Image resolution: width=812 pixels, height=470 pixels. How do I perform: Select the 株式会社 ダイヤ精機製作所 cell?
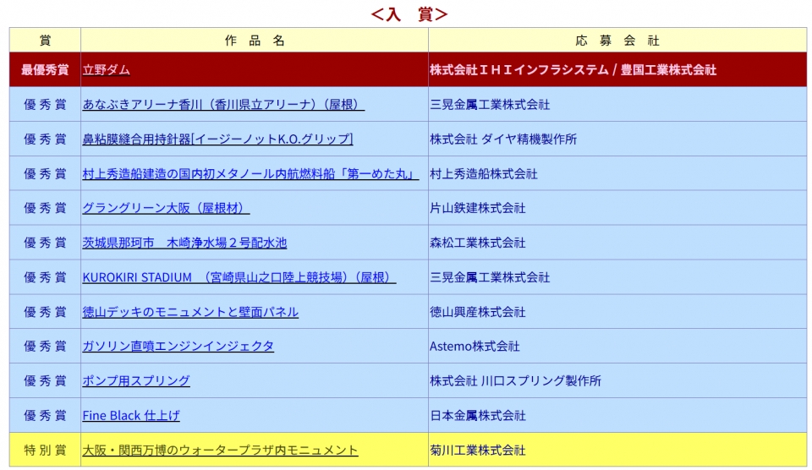pos(502,139)
